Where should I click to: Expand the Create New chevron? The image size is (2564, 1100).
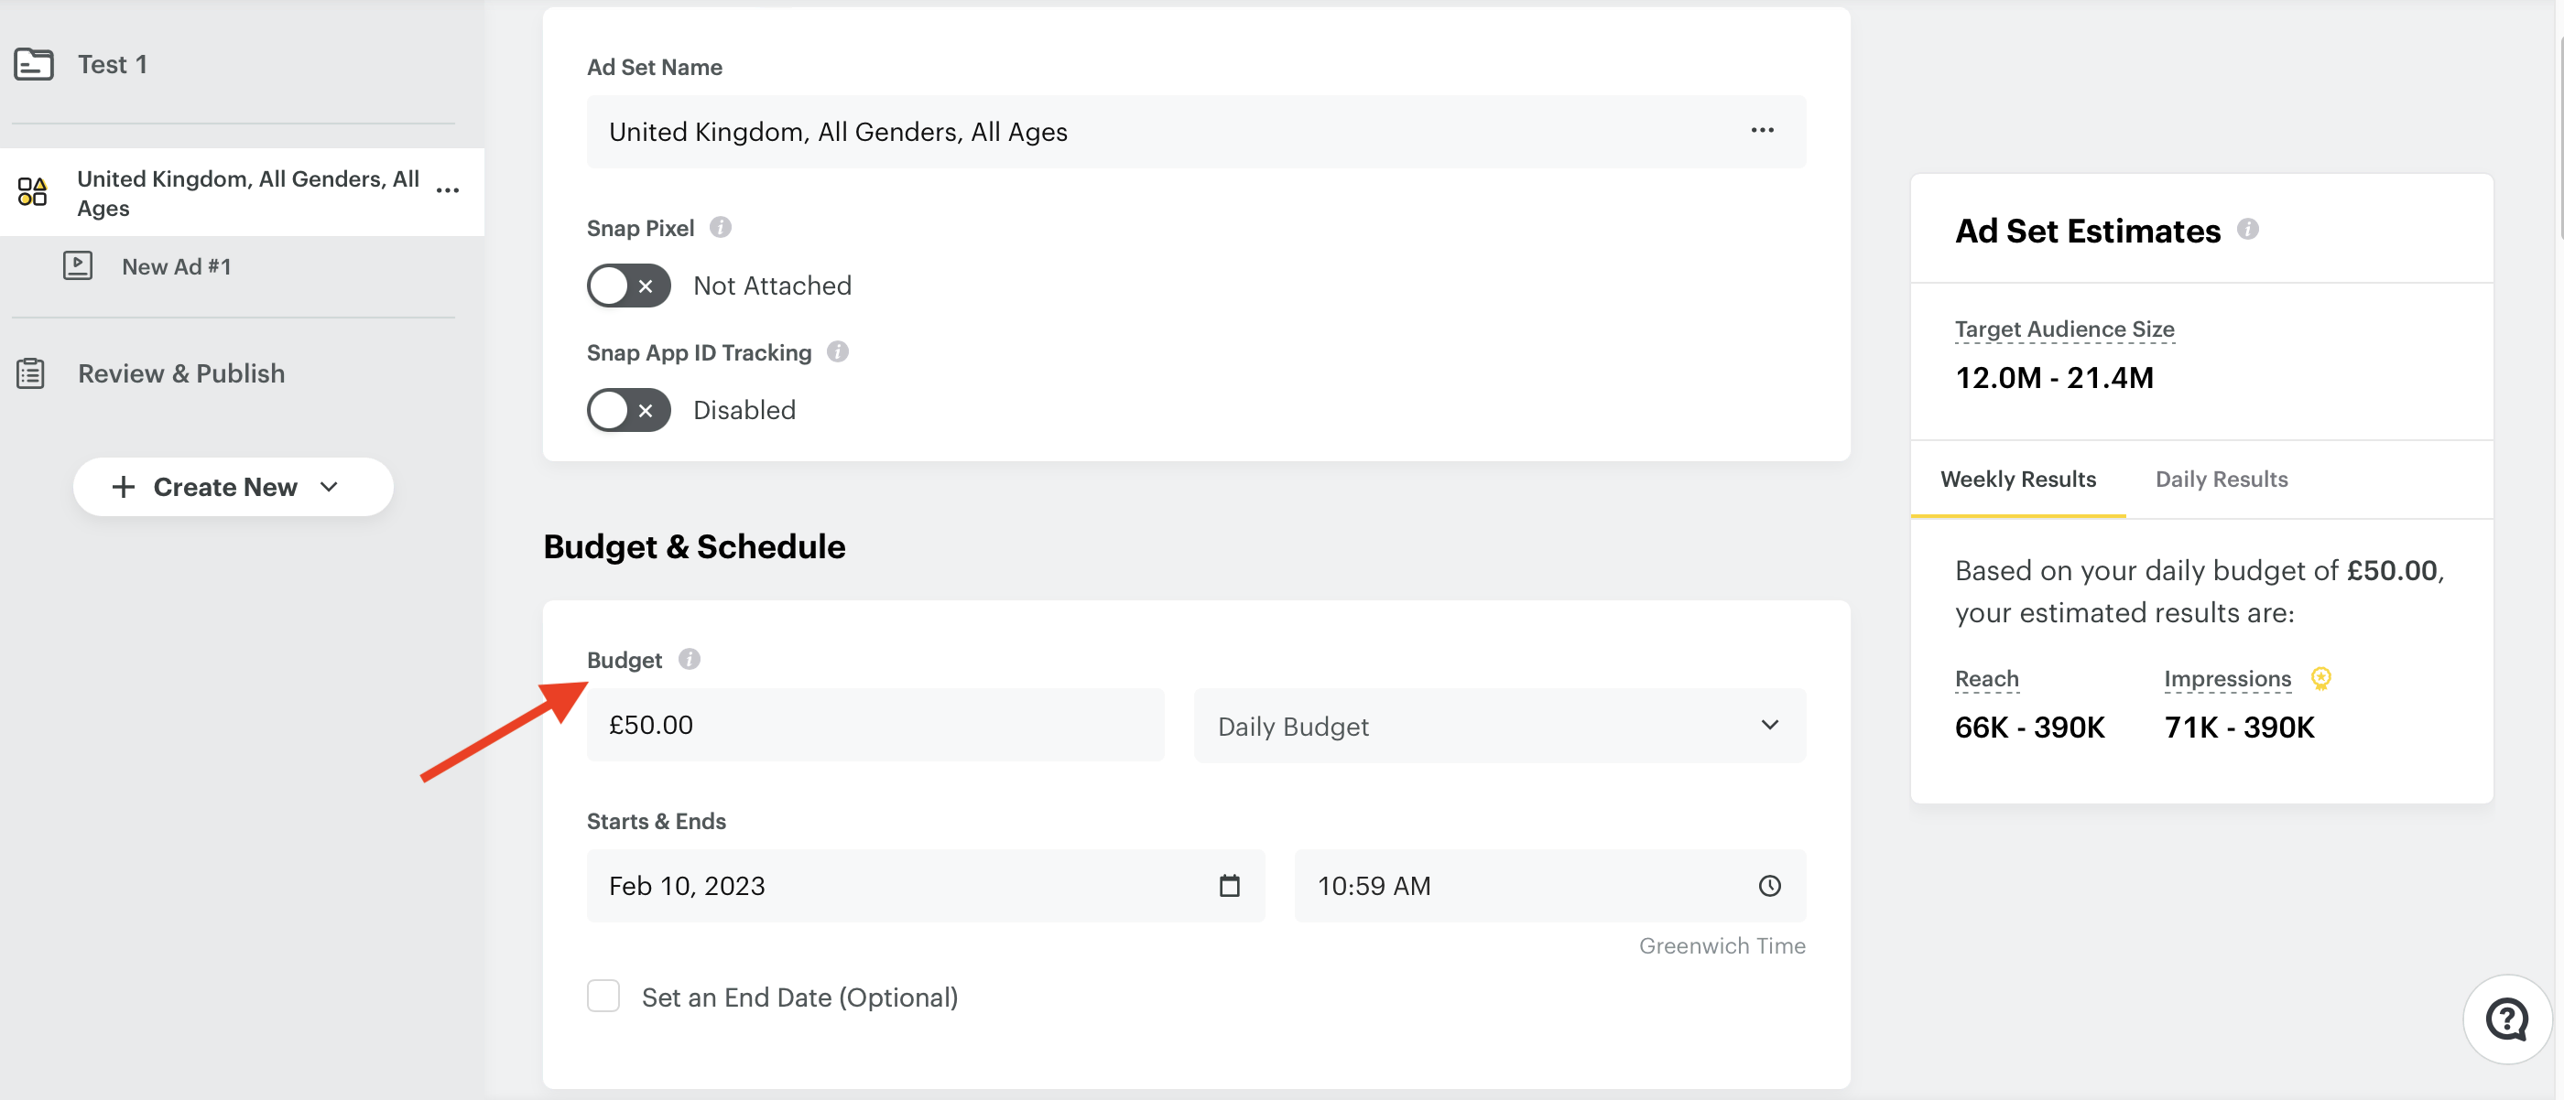(330, 486)
